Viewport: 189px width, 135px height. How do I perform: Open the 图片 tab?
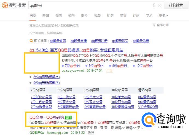click(x=84, y=16)
